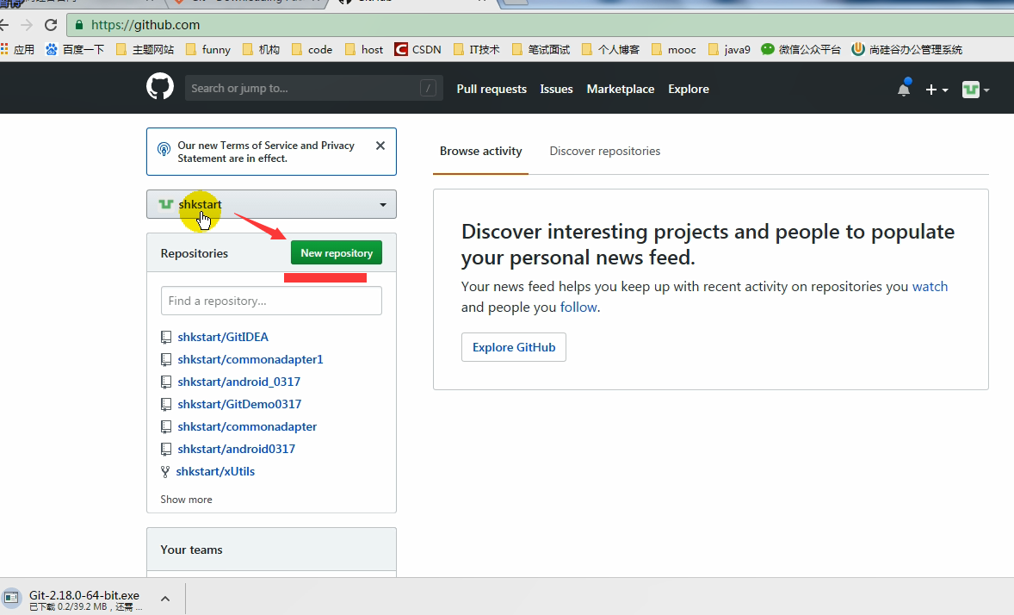Click the Explore GitHub button
This screenshot has height=615, width=1014.
[x=514, y=347]
